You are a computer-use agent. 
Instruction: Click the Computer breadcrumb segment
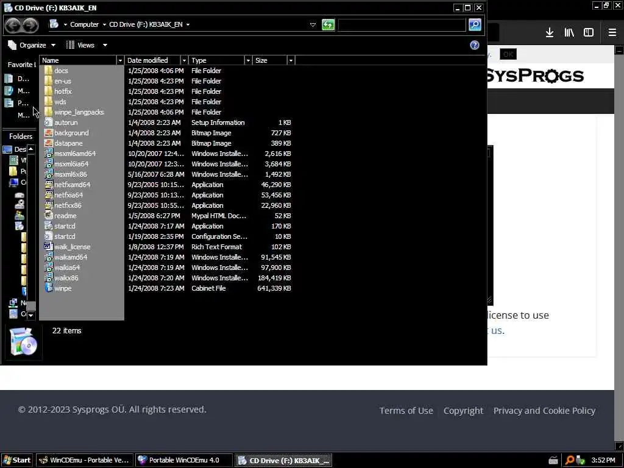coord(84,24)
